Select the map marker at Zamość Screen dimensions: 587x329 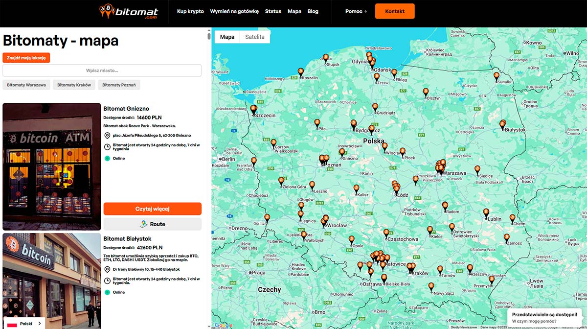506,237
